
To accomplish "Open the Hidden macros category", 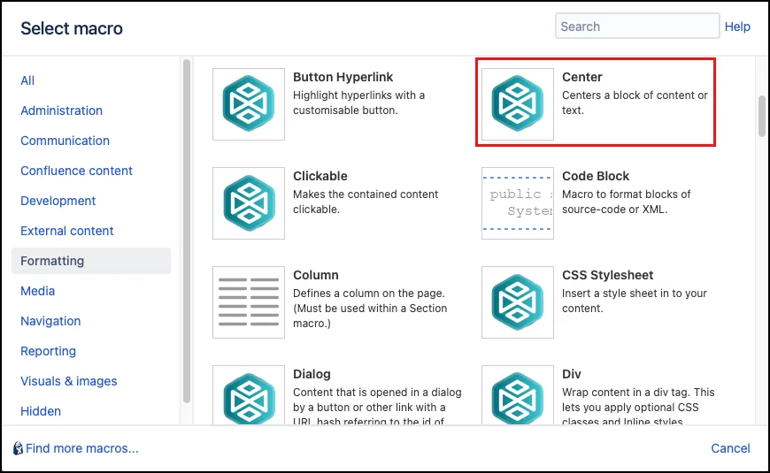I will click(41, 411).
